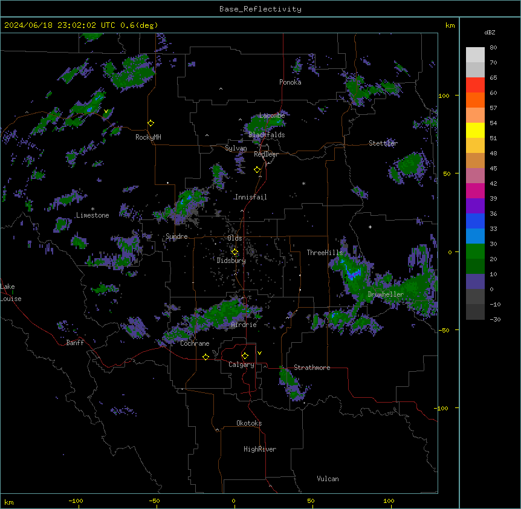Viewport: 521px width, 509px height.
Task: Click the Airdrie city label
Action: (x=244, y=325)
